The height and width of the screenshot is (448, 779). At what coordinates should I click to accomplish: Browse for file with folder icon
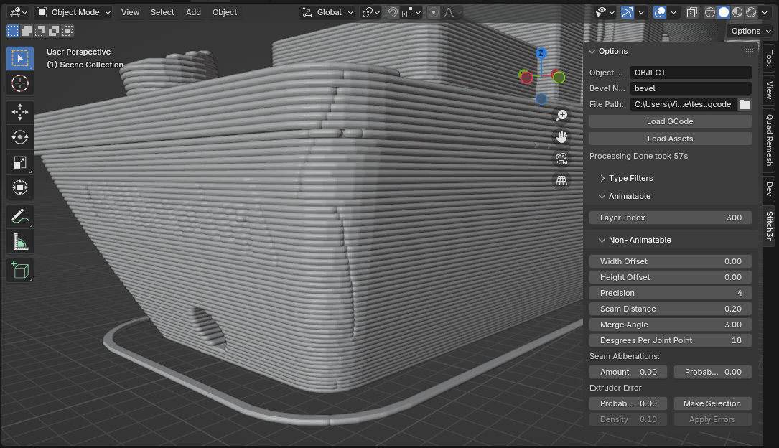[745, 104]
